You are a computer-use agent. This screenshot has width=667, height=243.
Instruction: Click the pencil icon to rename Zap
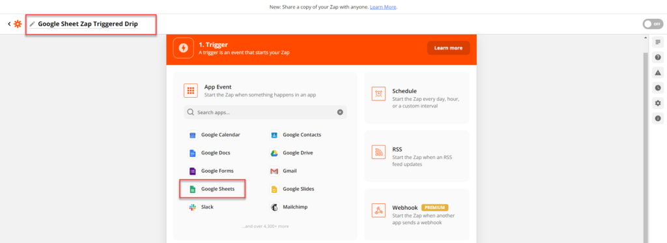(33, 24)
